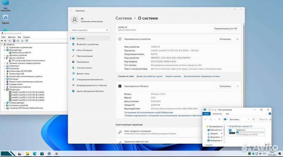The height and width of the screenshot is (157, 283).
Task: Click Settings gear icon on taskbar
Action: 49,153
